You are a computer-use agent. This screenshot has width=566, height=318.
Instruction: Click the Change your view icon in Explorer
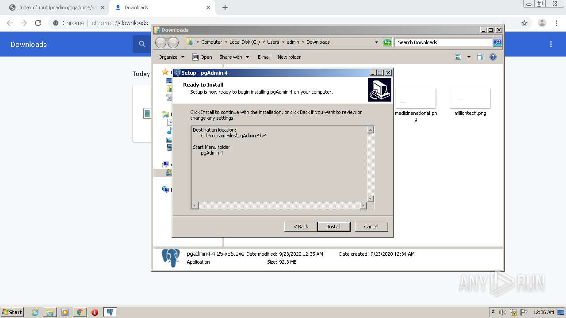(458, 57)
